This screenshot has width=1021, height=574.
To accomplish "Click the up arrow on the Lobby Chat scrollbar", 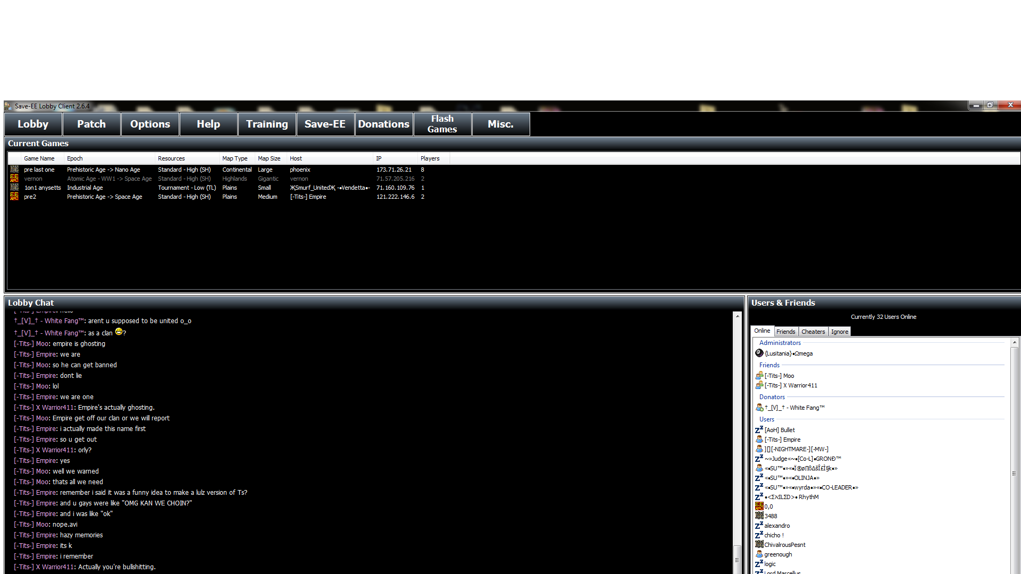I will tap(737, 316).
